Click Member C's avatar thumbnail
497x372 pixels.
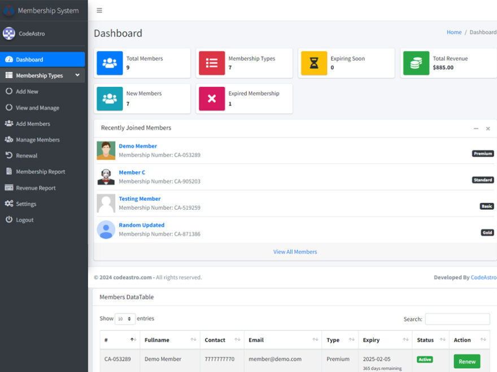tap(106, 176)
